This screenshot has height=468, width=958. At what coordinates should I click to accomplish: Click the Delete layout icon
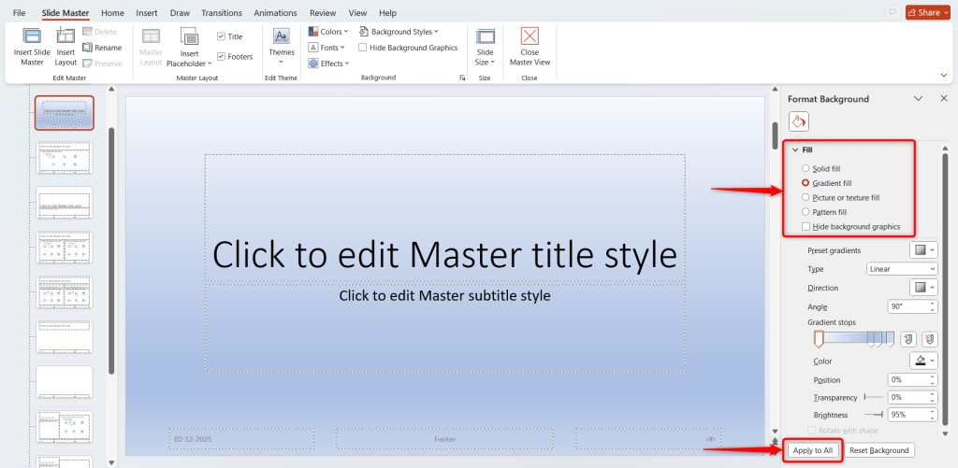(87, 32)
